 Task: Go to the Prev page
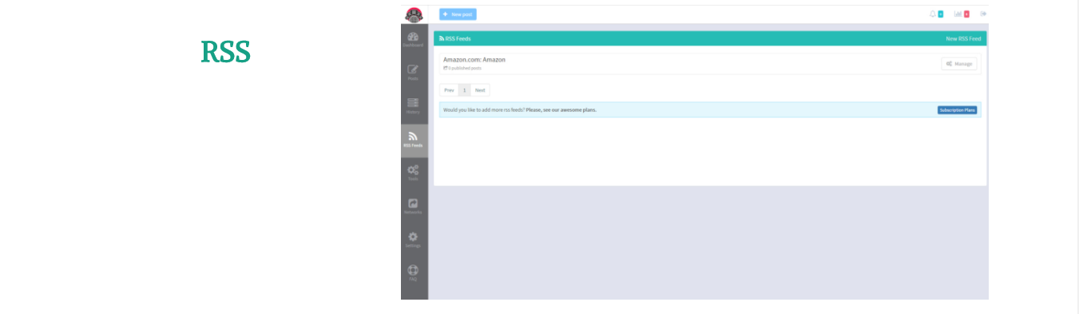(449, 90)
